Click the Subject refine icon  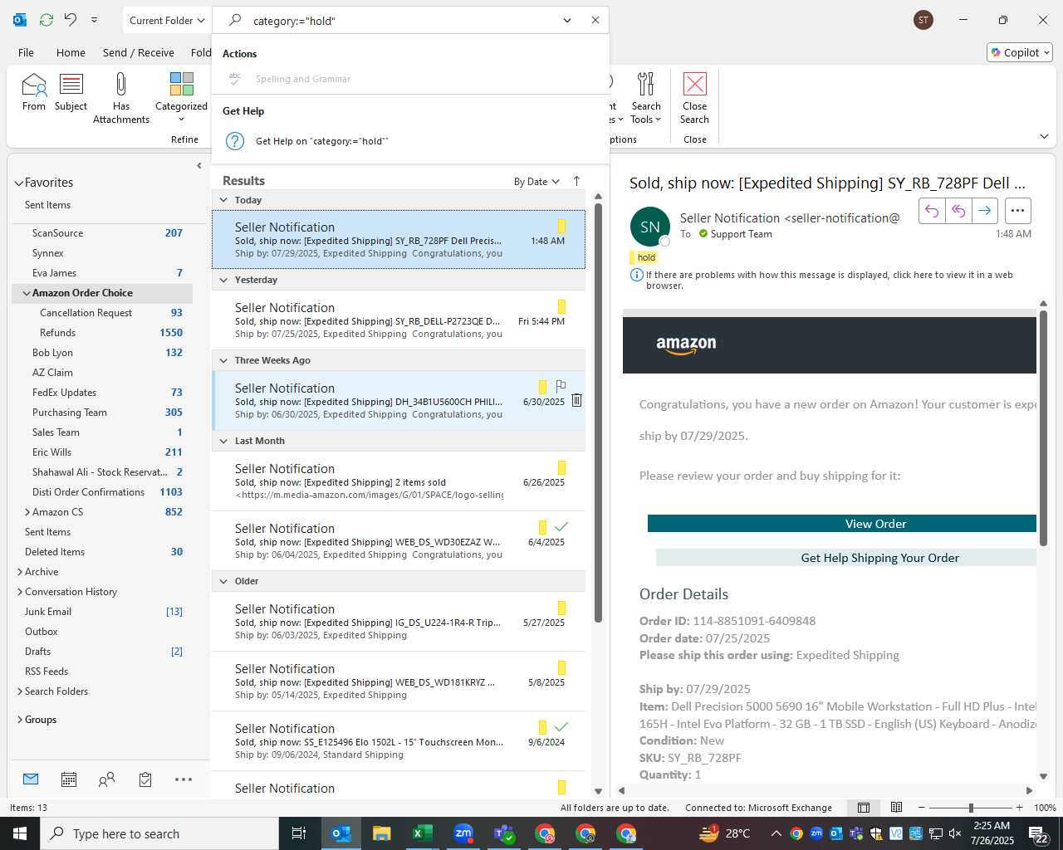tap(71, 91)
